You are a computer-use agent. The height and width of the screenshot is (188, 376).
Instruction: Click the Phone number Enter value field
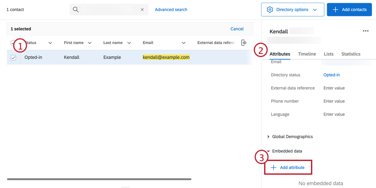coord(334,101)
